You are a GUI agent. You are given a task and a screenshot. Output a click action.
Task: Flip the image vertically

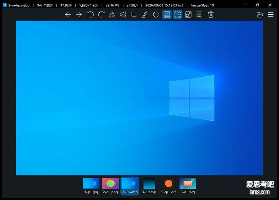[x=123, y=15]
